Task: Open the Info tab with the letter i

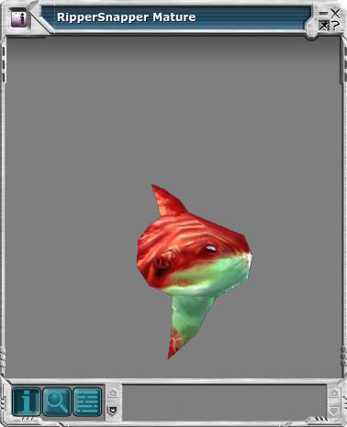Action: click(27, 401)
